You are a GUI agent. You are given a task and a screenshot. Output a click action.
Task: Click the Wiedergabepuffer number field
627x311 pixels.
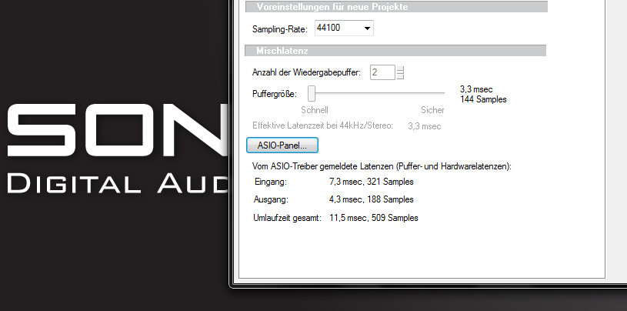coord(382,72)
